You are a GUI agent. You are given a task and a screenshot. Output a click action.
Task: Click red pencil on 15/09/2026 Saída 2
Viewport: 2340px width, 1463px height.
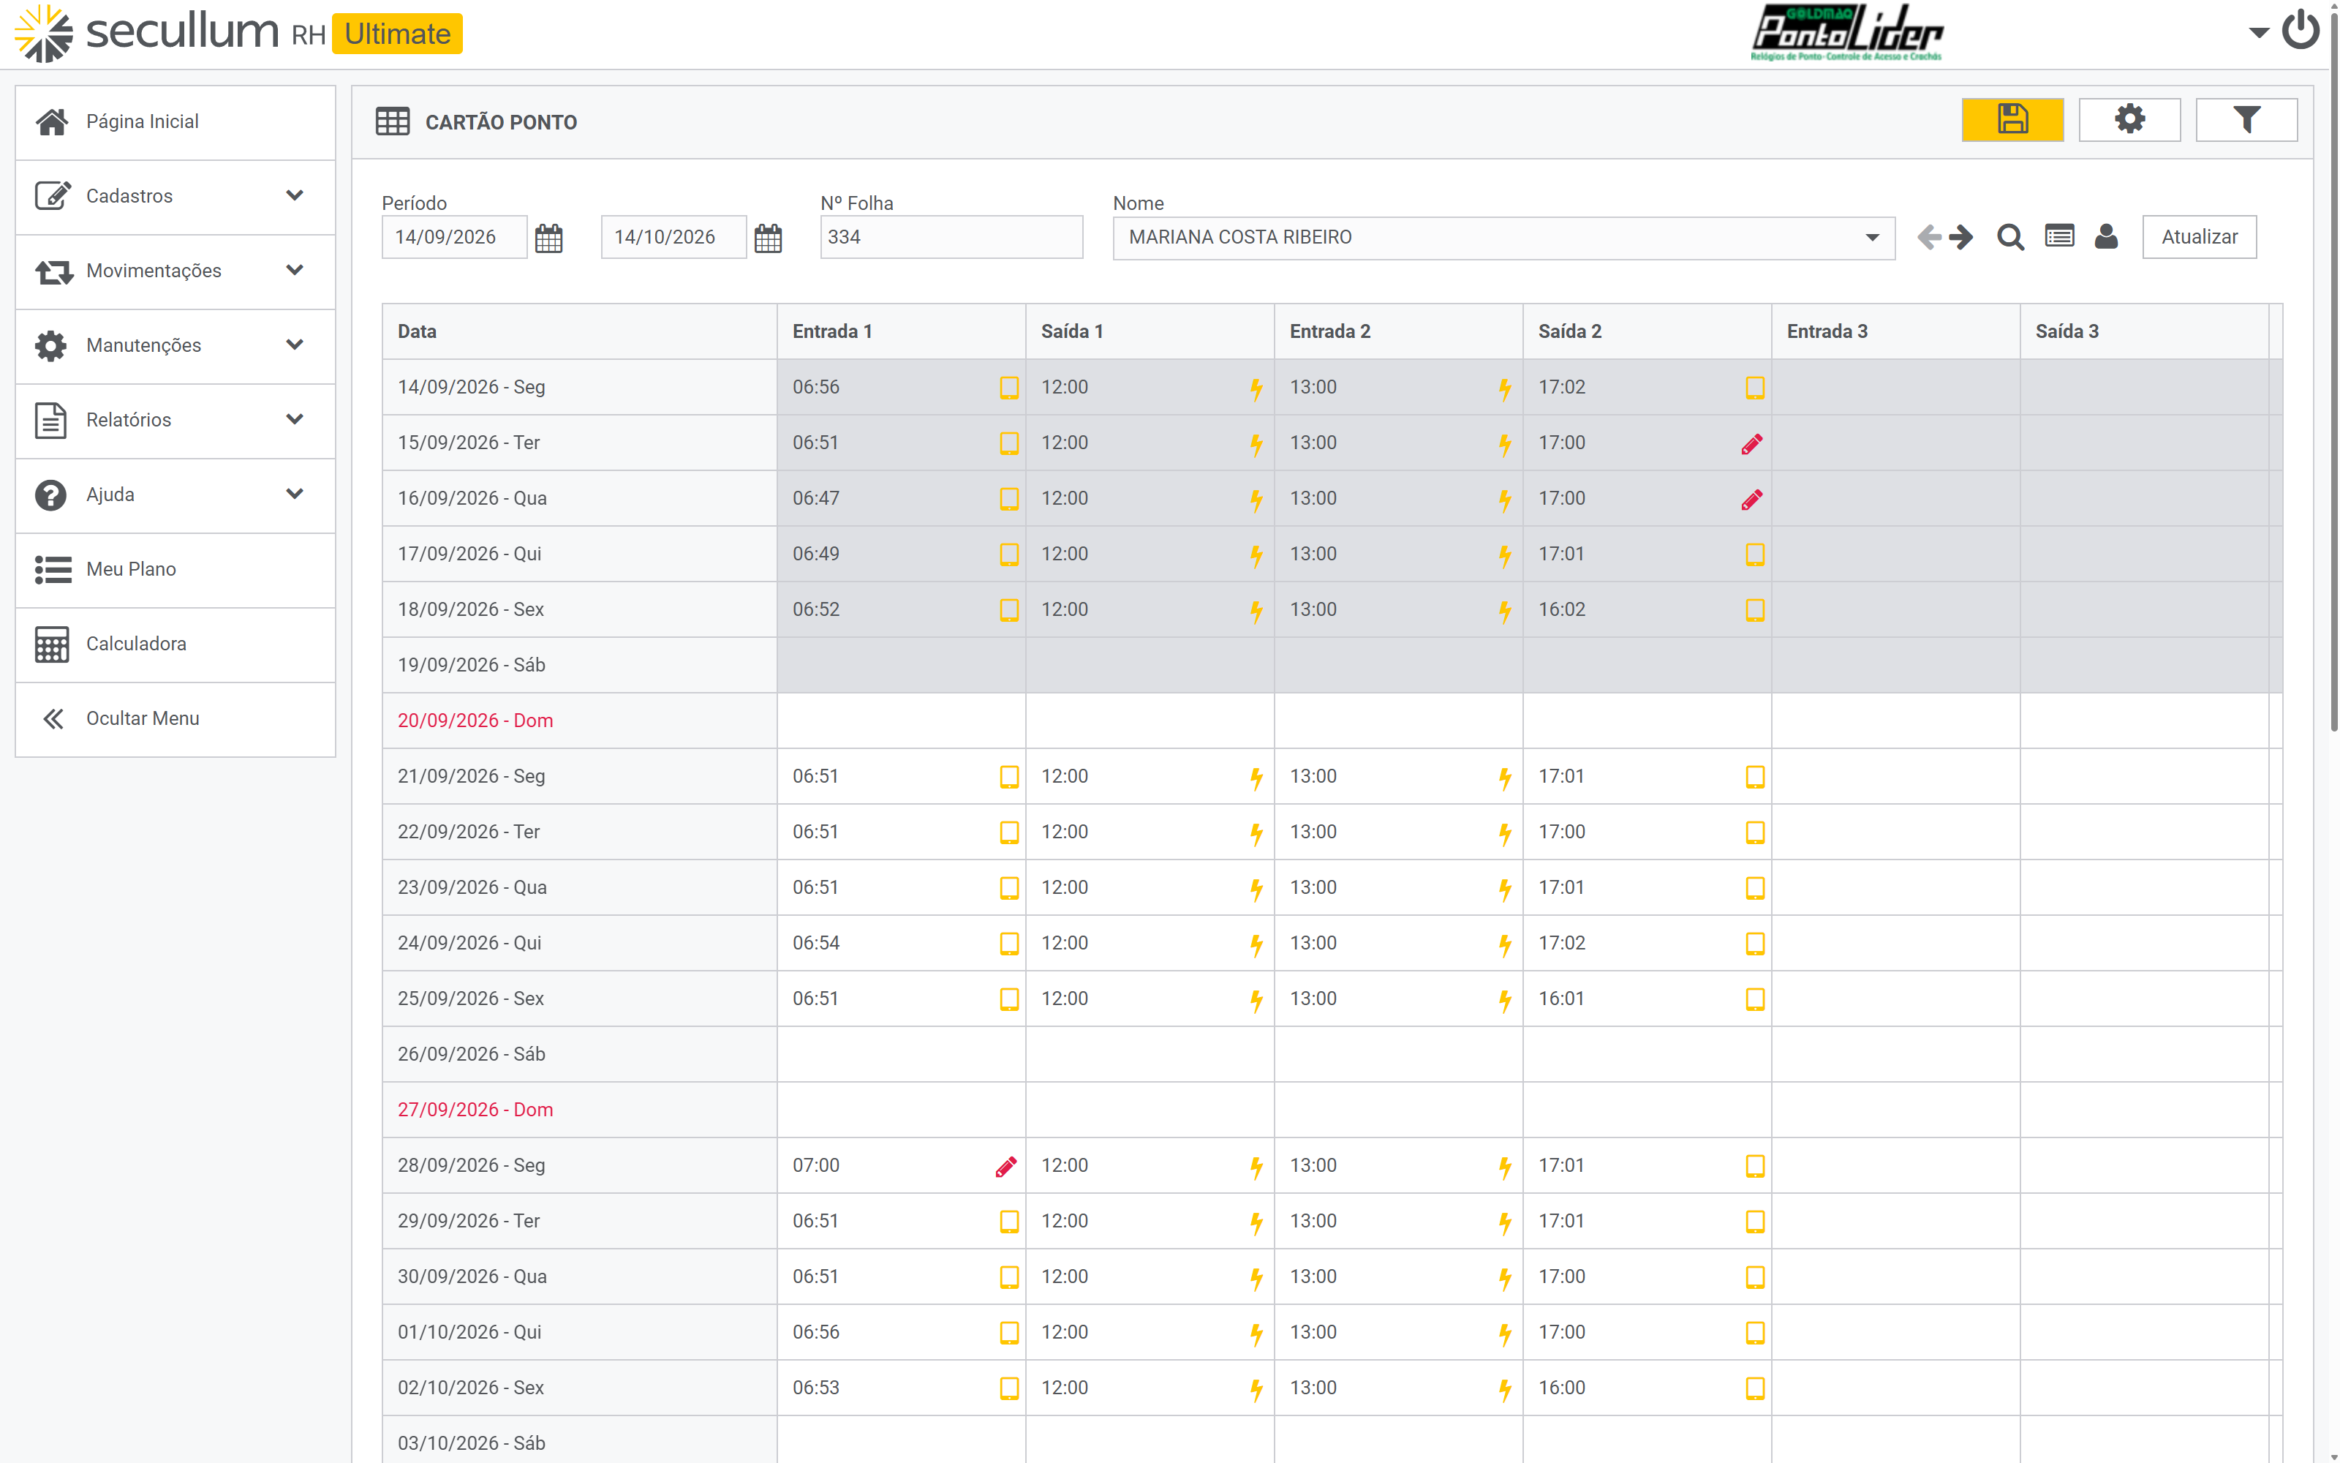pos(1751,444)
